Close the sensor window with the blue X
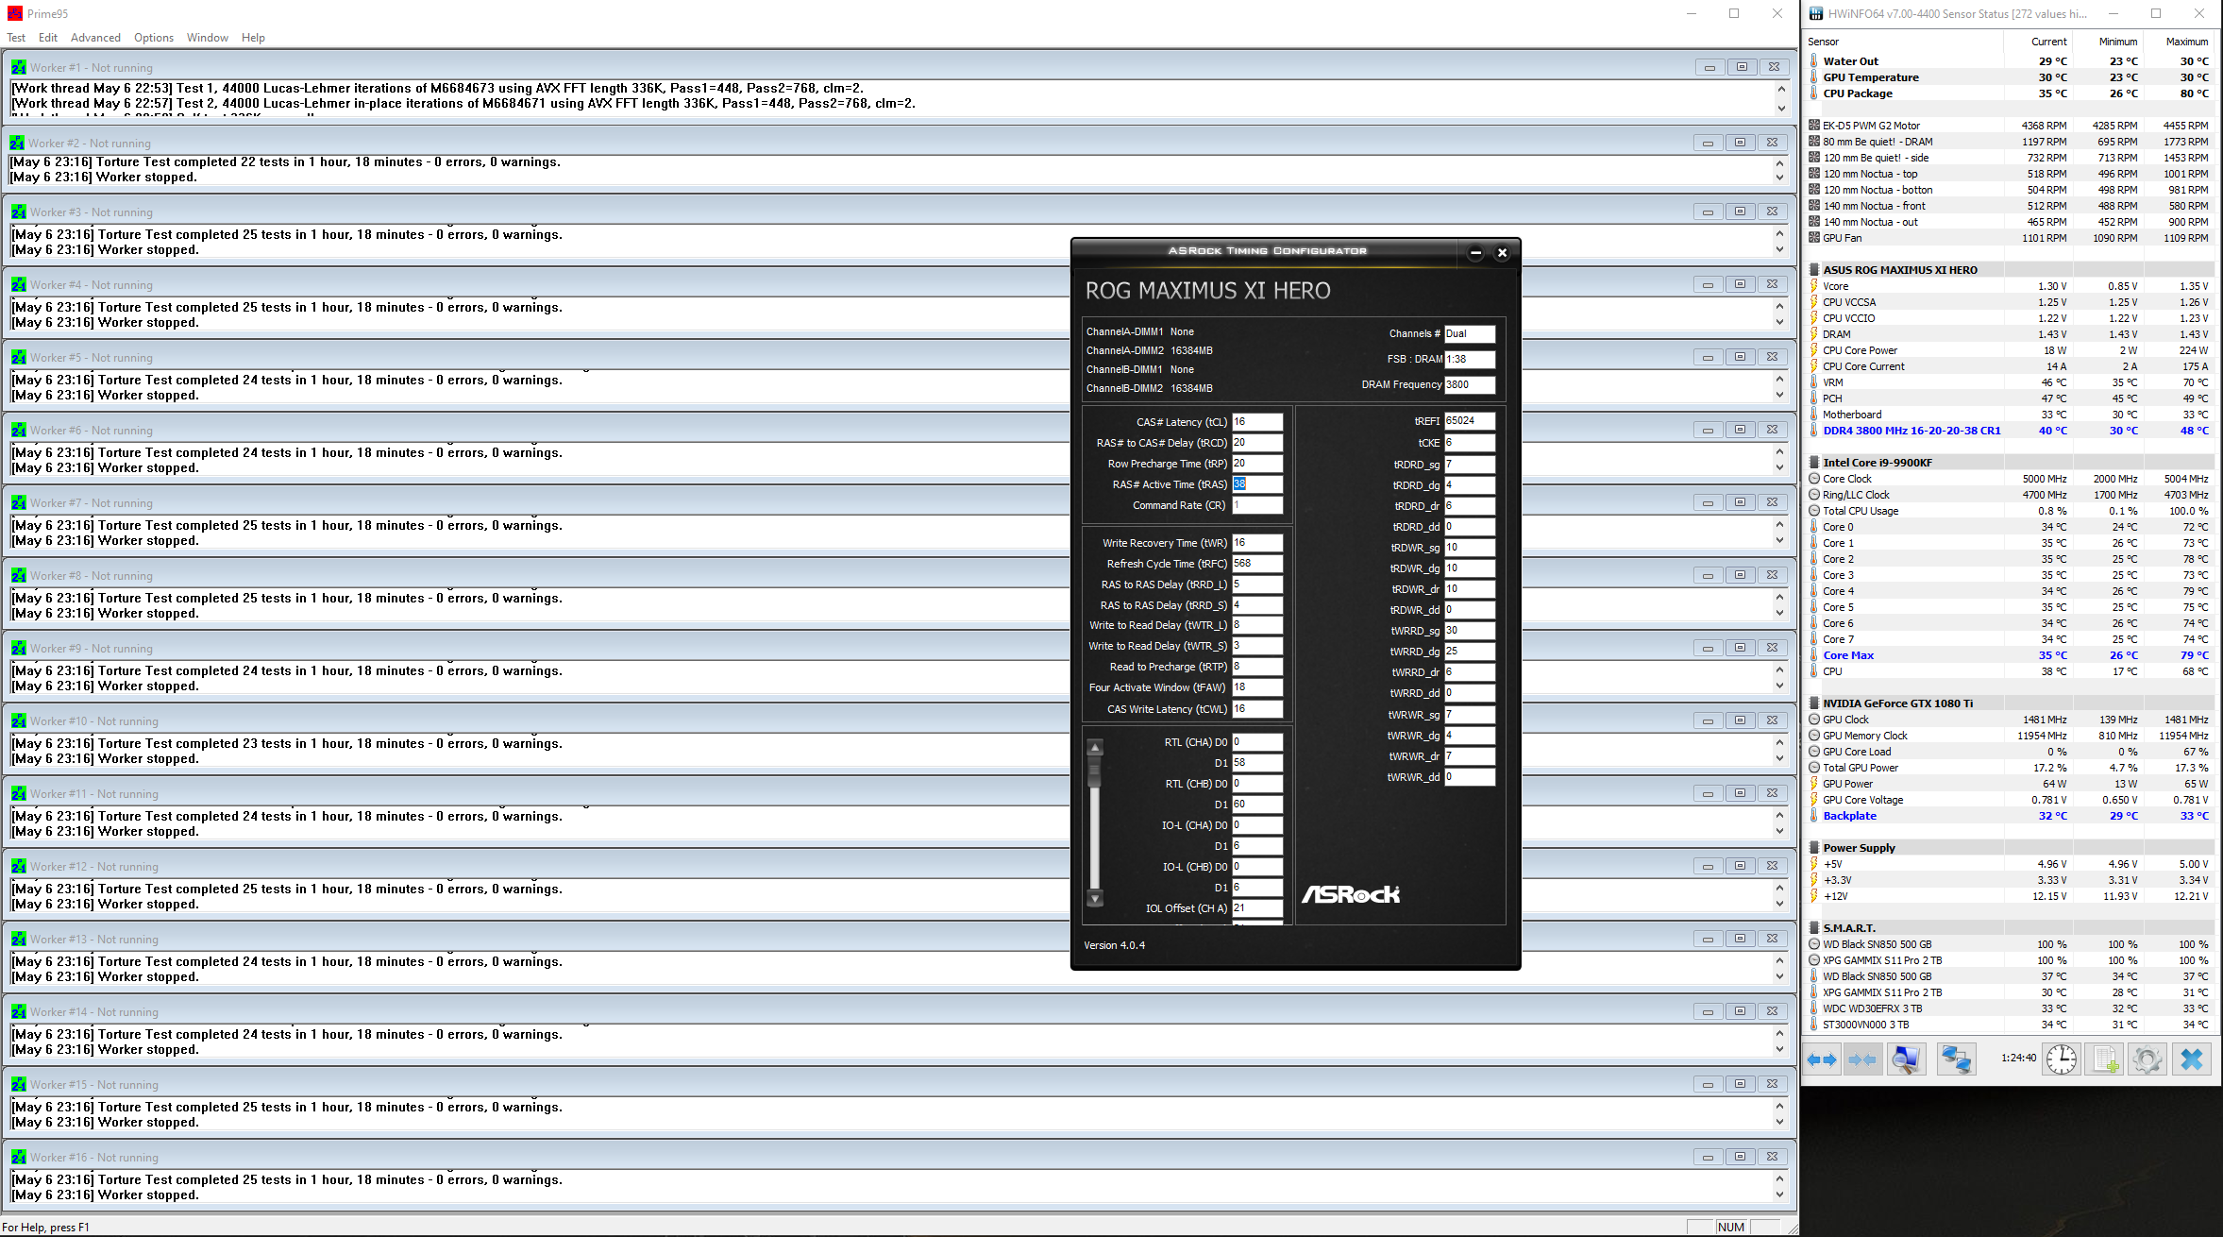The image size is (2223, 1237). pyautogui.click(x=2191, y=1059)
